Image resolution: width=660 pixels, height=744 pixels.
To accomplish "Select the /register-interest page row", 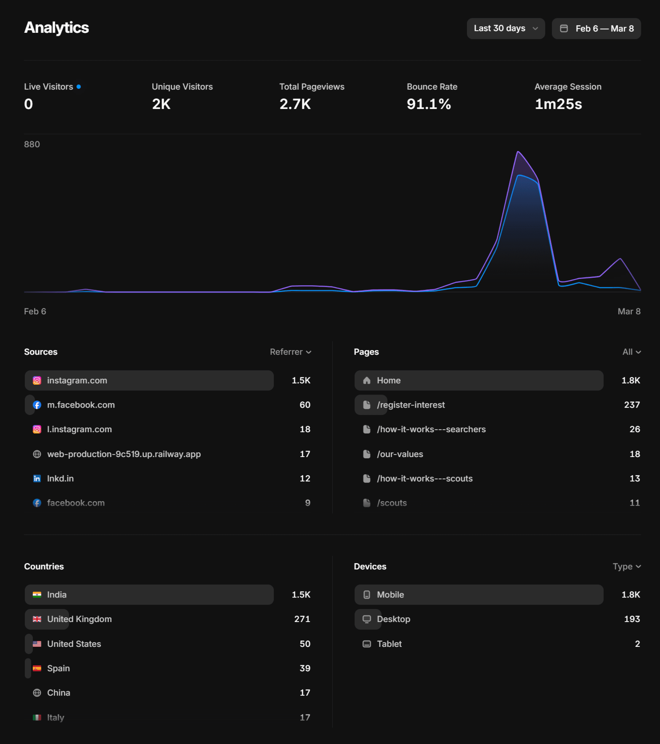I will [411, 405].
